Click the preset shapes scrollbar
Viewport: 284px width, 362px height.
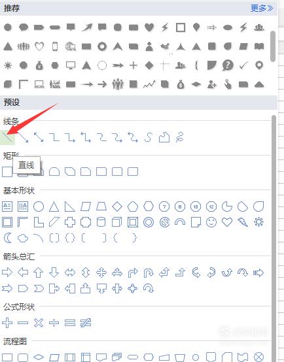click(x=274, y=239)
